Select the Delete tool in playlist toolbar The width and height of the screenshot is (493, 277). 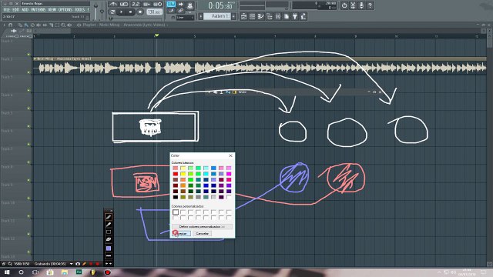[x=32, y=25]
